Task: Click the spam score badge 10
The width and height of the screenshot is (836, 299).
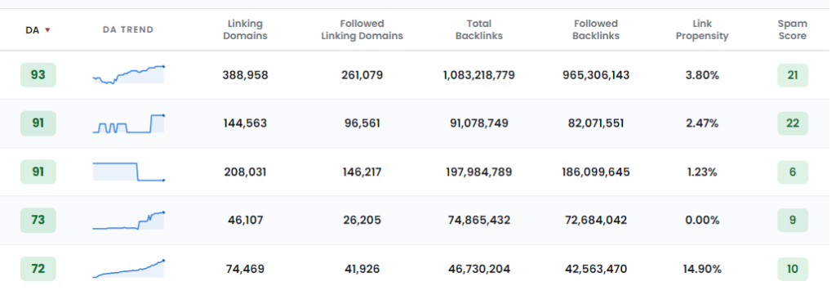Action: tap(792, 269)
